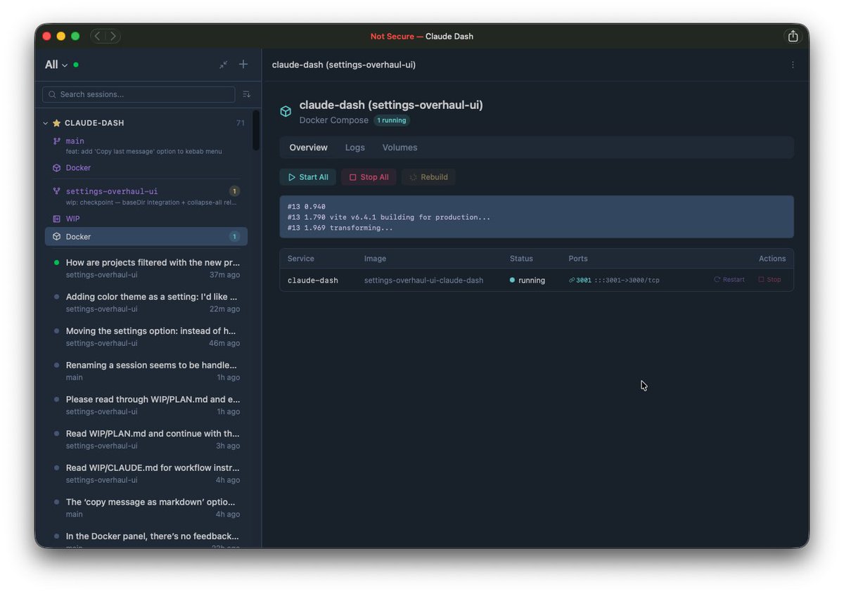Image resolution: width=844 pixels, height=594 pixels.
Task: Switch to the Logs tab
Action: 355,148
